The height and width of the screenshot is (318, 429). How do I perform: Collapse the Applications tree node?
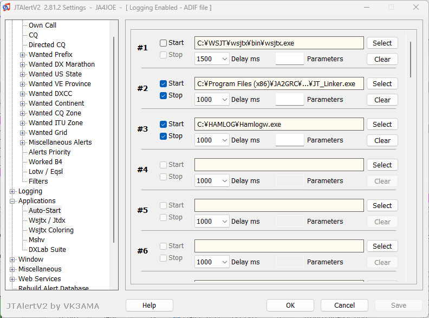pyautogui.click(x=12, y=201)
